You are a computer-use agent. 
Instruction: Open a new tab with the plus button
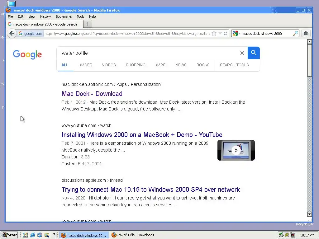click(x=88, y=24)
